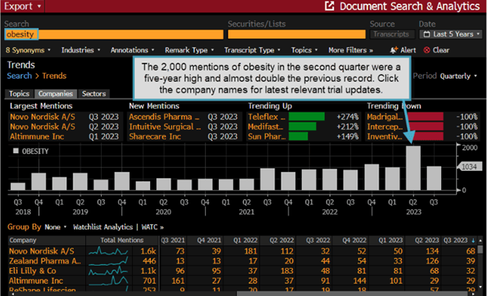Click Eli Lilly mentions sparkline
This screenshot has height=296, width=488.
[x=108, y=271]
